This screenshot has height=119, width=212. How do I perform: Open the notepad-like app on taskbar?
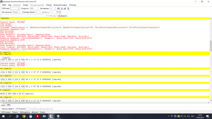point(58,116)
